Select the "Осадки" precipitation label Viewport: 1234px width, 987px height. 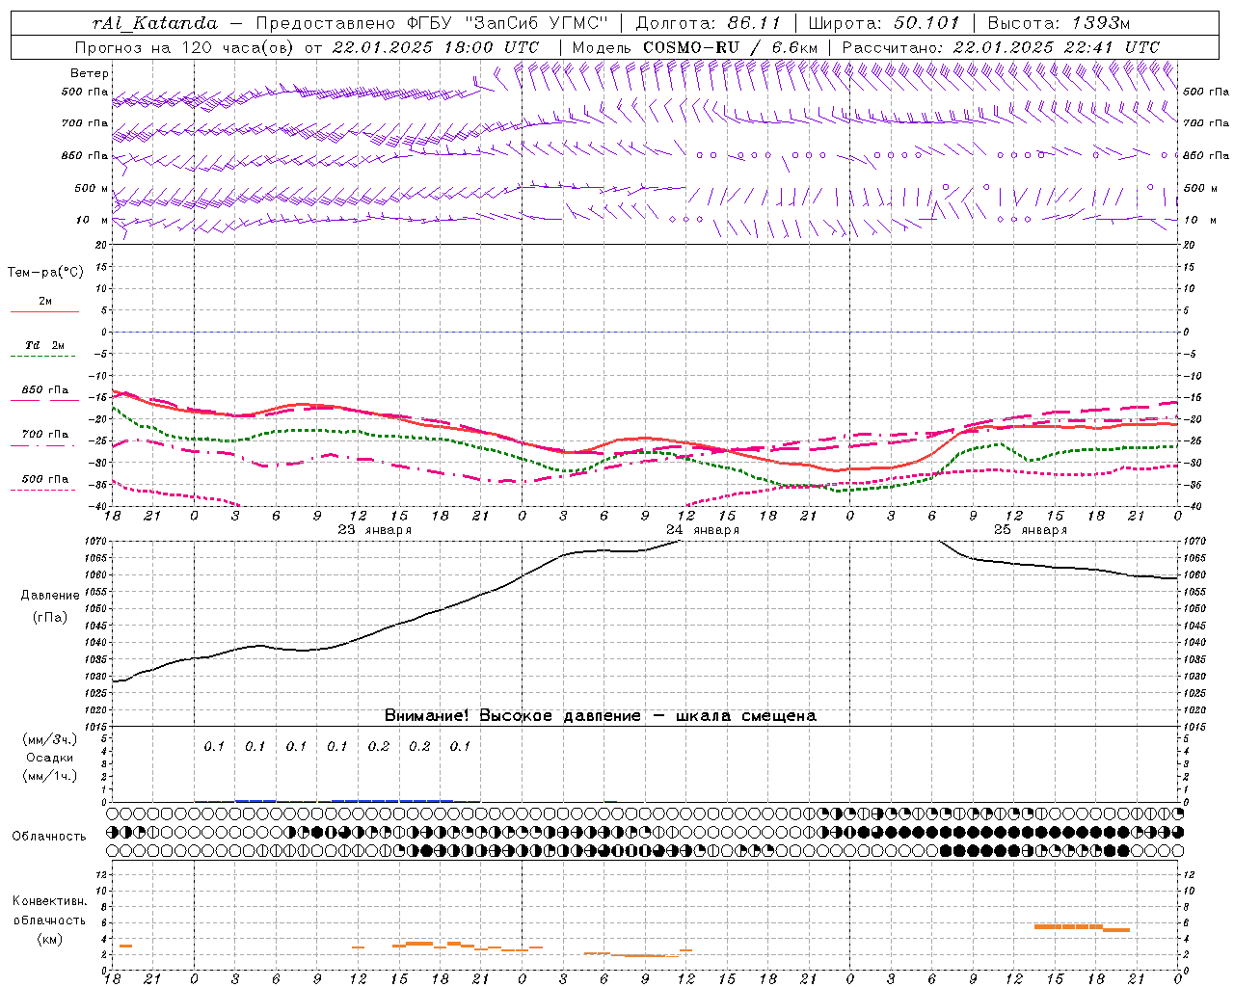coord(50,758)
